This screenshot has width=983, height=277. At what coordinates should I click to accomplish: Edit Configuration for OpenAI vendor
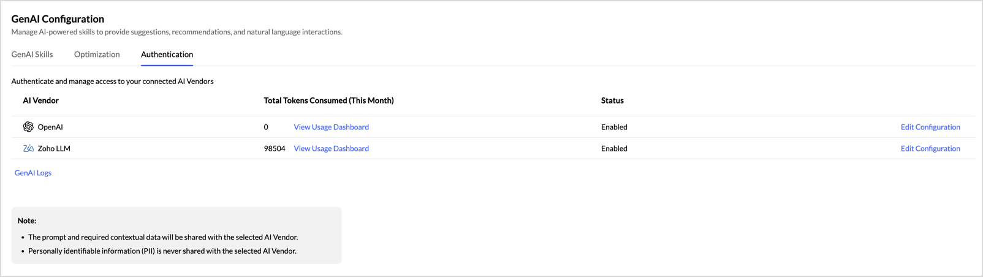click(x=930, y=127)
